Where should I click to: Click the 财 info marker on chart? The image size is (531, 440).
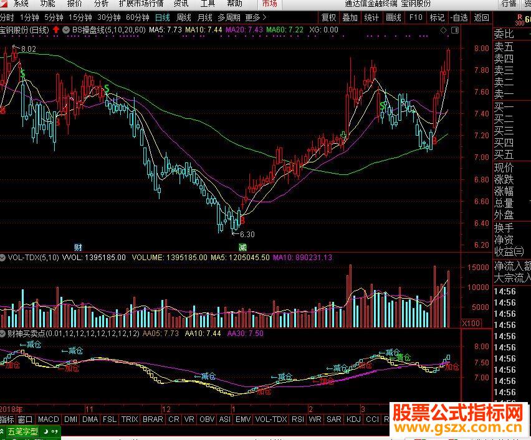point(78,247)
